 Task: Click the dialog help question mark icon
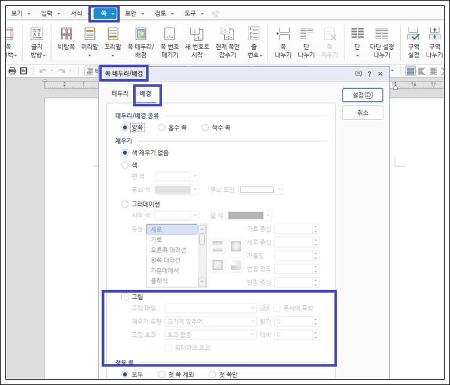tap(370, 74)
